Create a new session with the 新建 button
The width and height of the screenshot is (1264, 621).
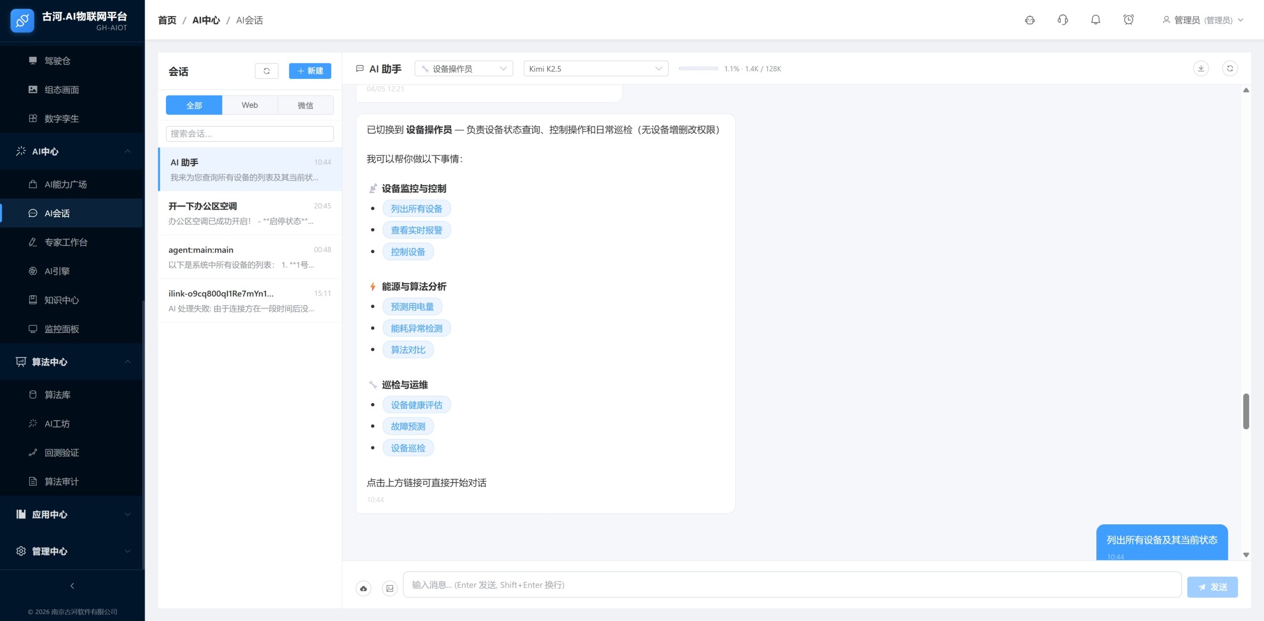309,71
